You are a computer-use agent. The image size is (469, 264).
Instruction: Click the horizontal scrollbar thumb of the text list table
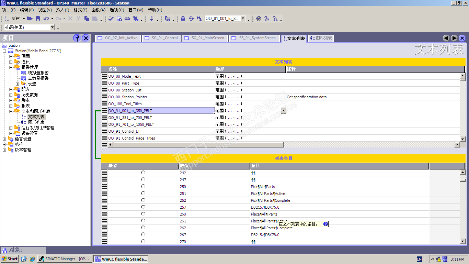(198, 145)
